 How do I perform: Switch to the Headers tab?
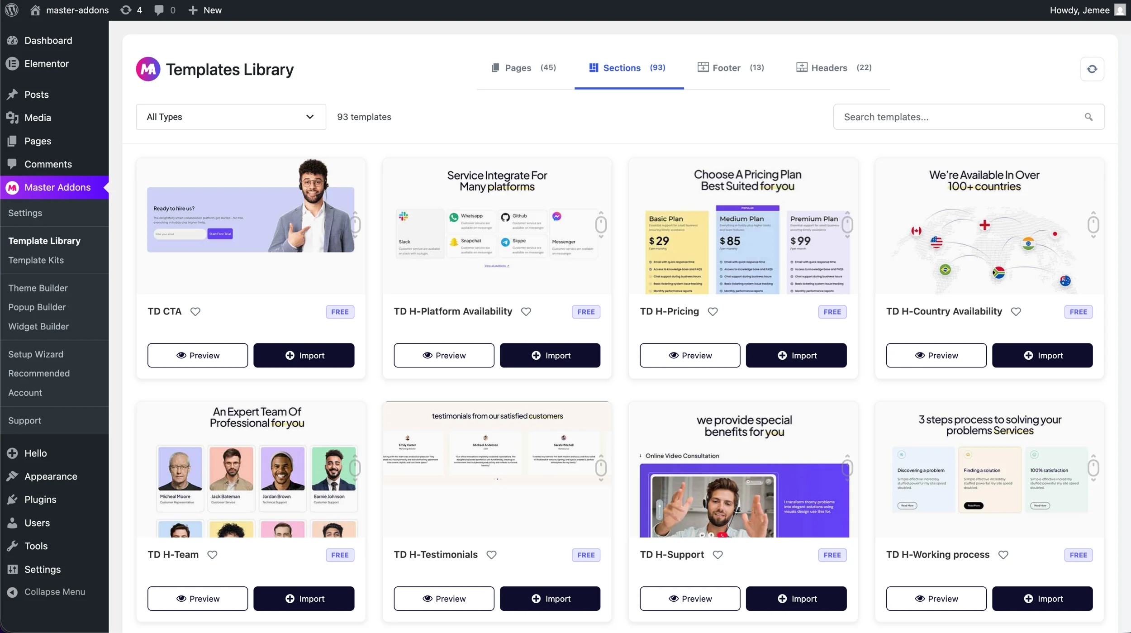[834, 68]
